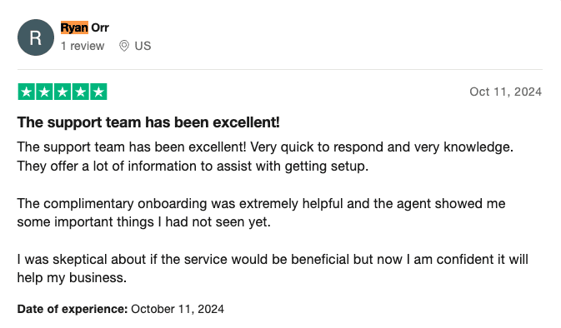Click the Oct 11, 2024 date
Screen dimensions: 561x328
[505, 92]
